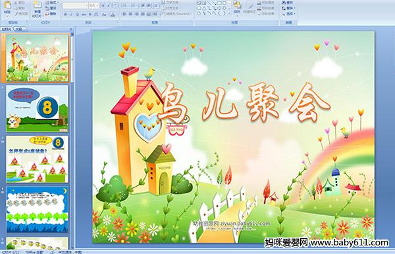Select the oval shape in gallery
Viewport: 395px width, 254px height.
tap(224, 3)
